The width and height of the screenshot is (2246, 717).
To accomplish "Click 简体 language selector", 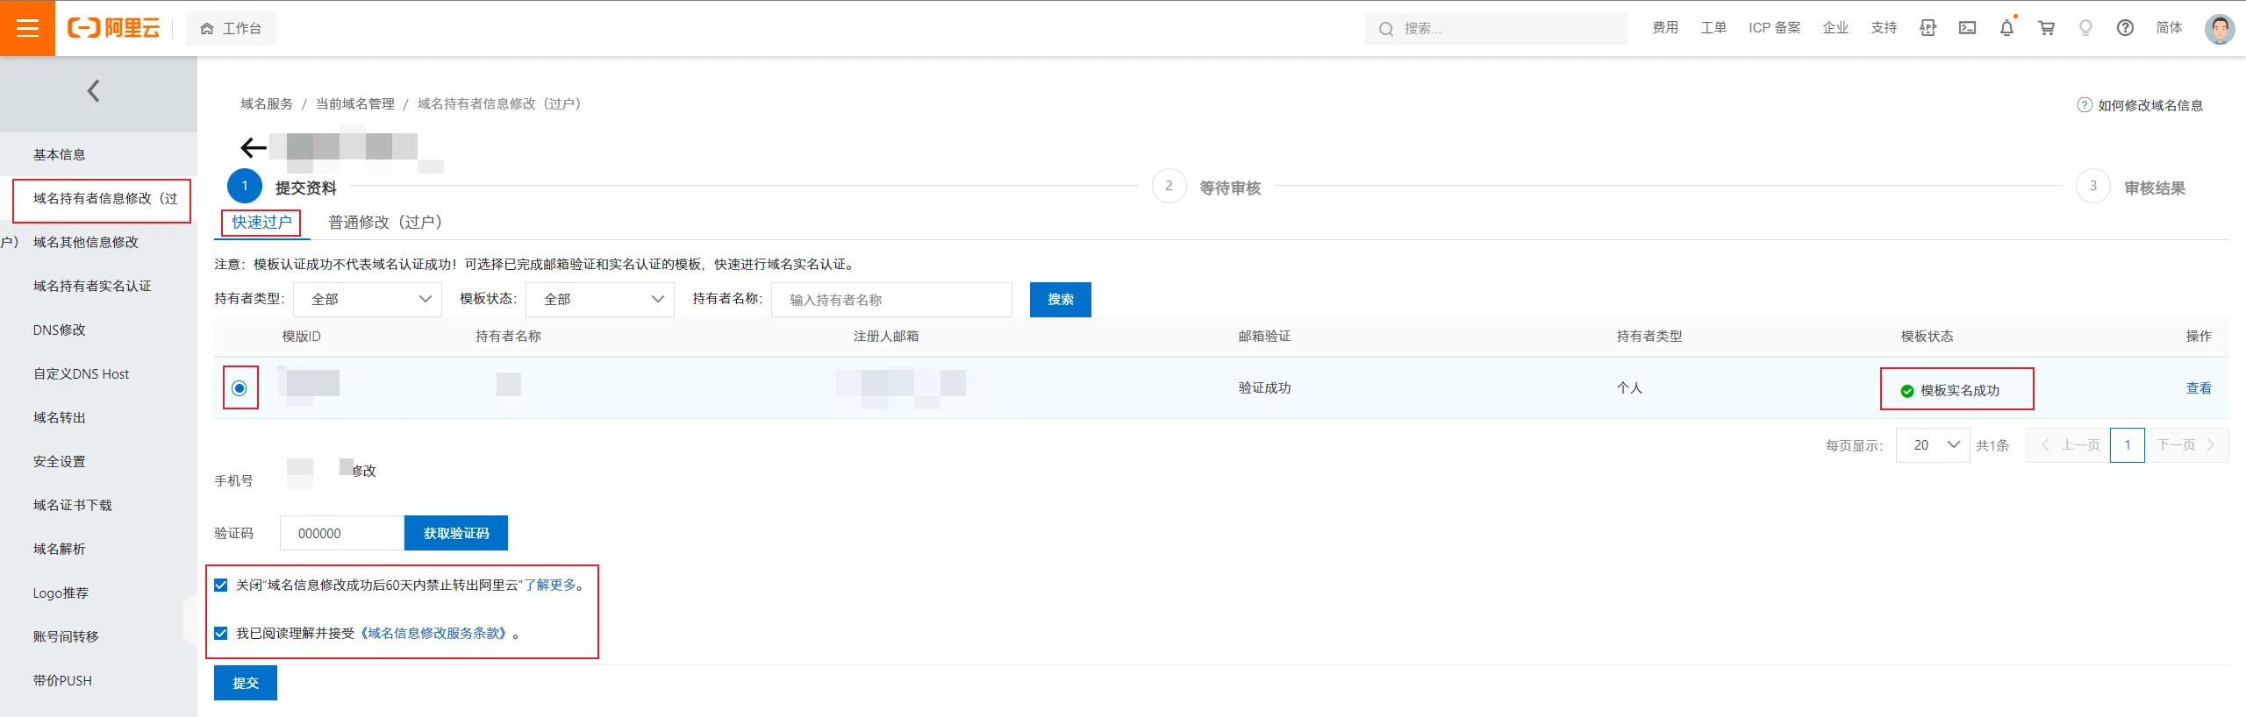I will pyautogui.click(x=2169, y=28).
